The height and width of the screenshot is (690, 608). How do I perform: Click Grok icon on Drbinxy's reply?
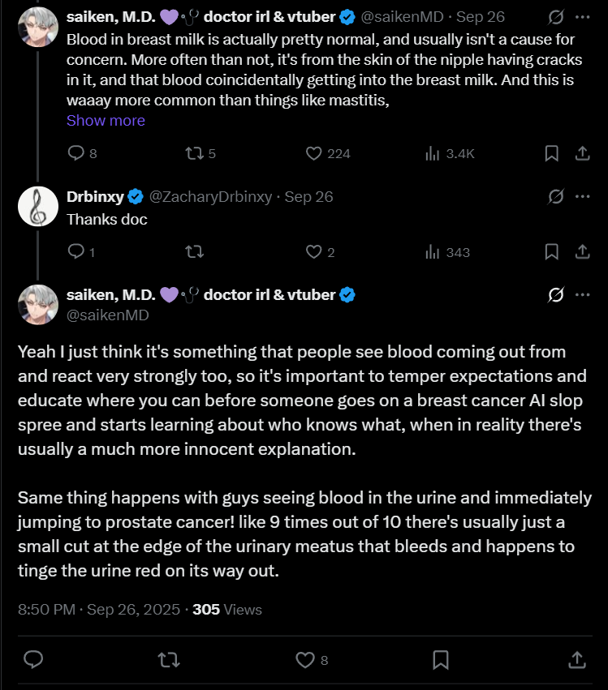pyautogui.click(x=556, y=196)
